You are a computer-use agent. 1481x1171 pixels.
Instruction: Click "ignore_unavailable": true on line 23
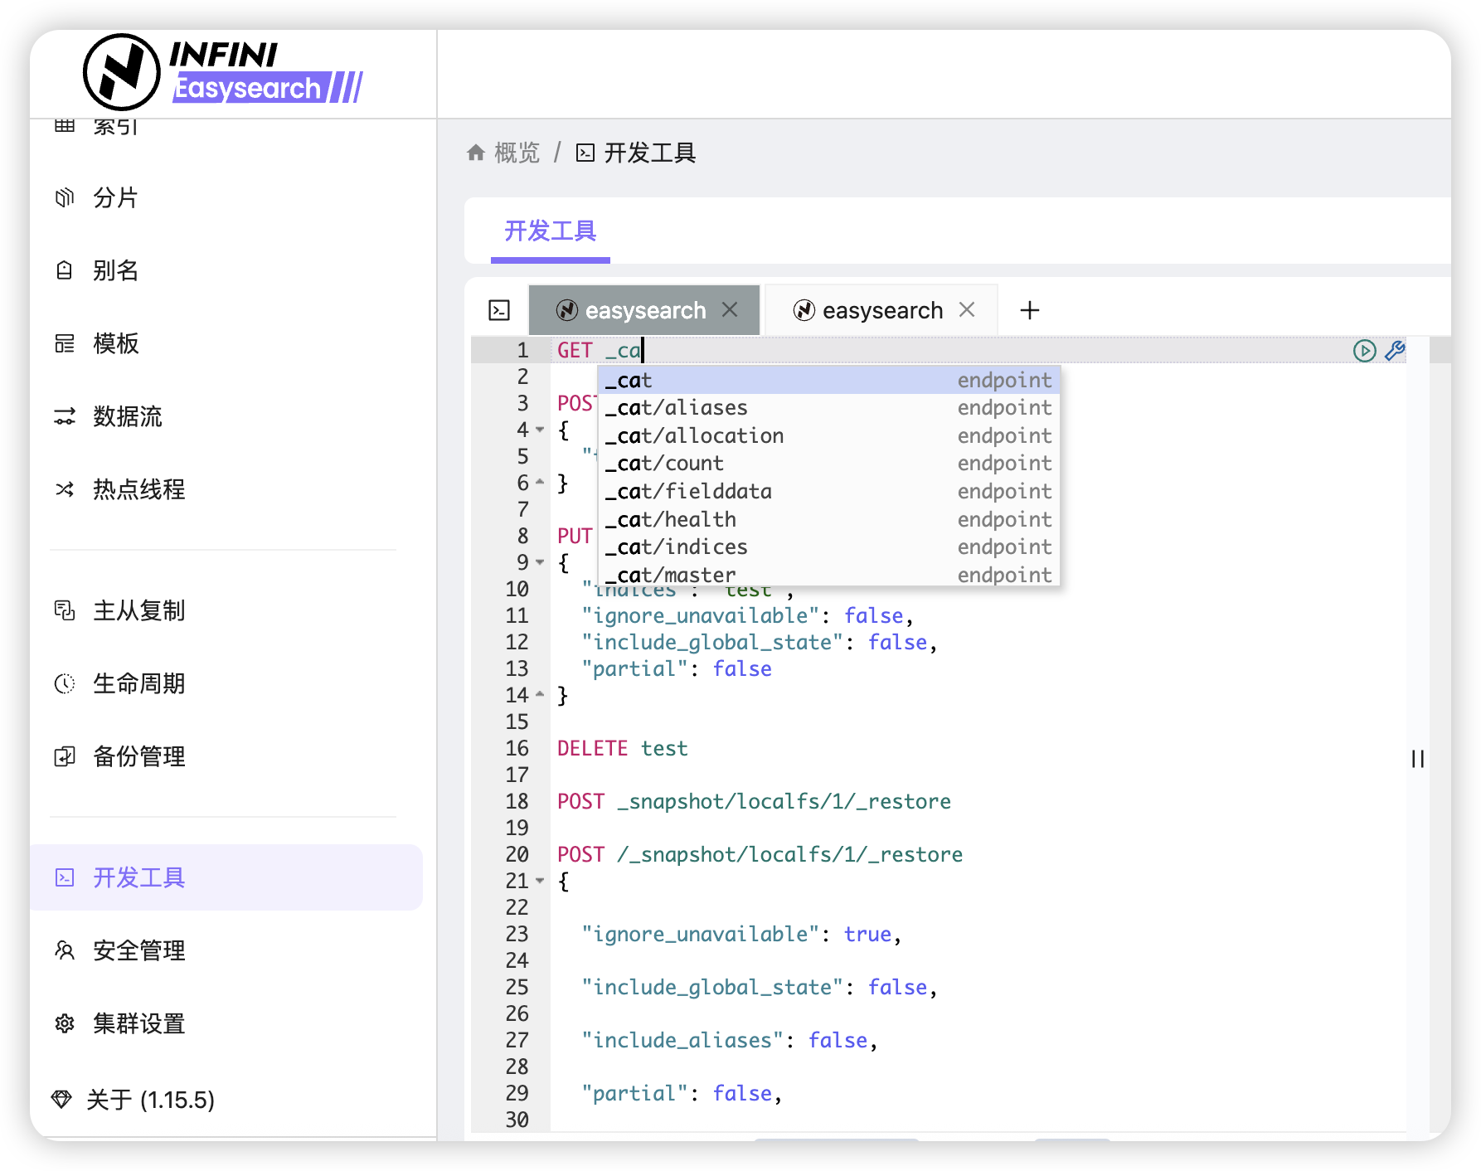click(x=741, y=934)
